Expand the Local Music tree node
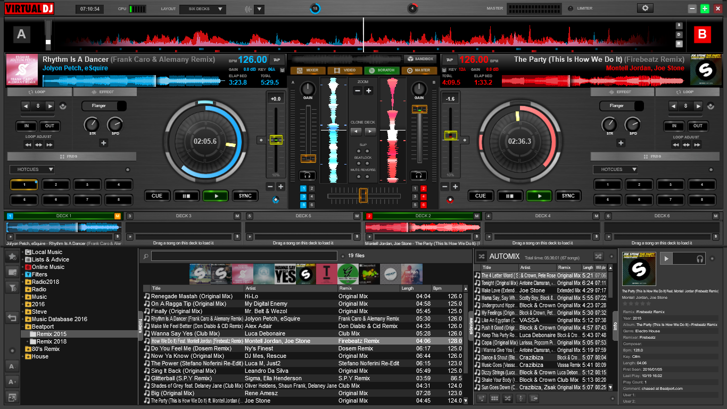 coord(22,252)
